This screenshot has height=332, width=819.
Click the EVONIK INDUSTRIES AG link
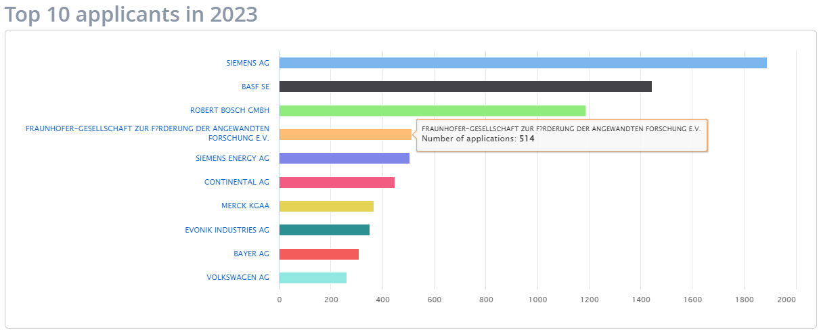(227, 230)
